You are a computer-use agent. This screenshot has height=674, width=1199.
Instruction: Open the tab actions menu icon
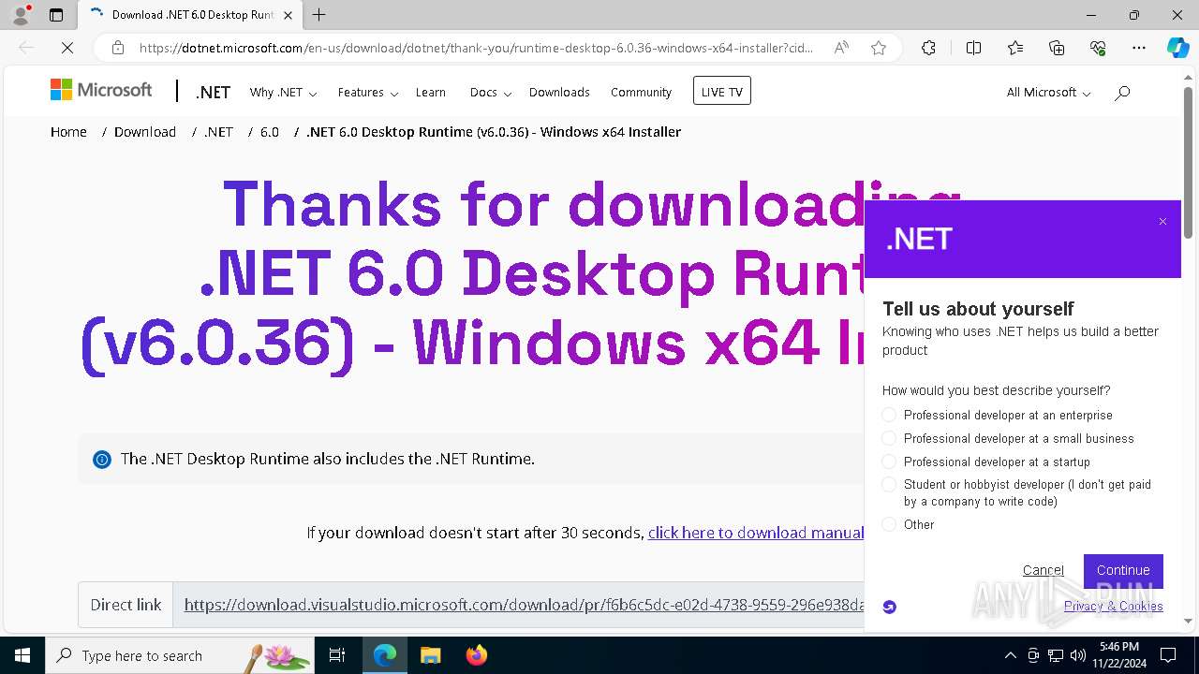point(56,15)
